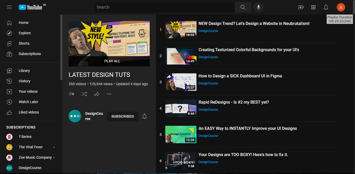Image resolution: width=355 pixels, height=174 pixels.
Task: Start voice search with microphone
Action: [x=259, y=7]
